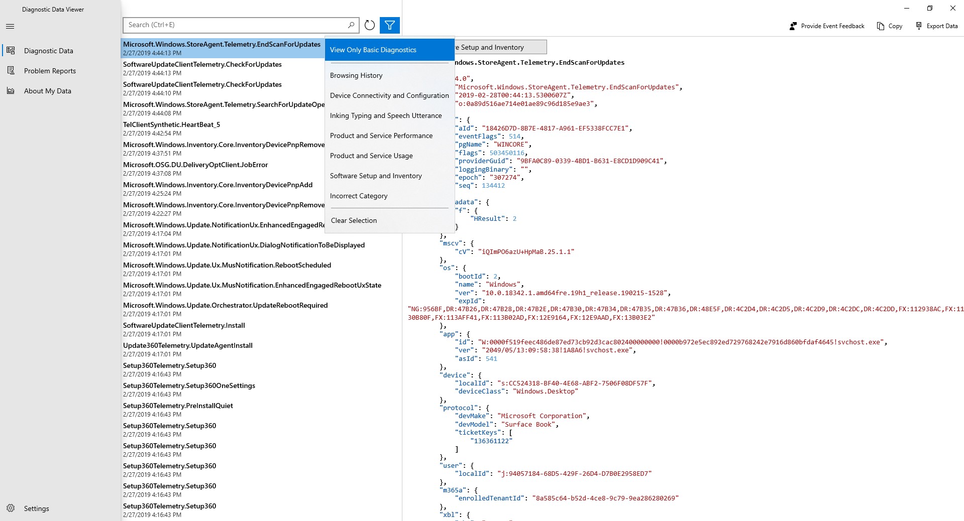
Task: Click Clear Selection to reset filters
Action: coord(353,220)
